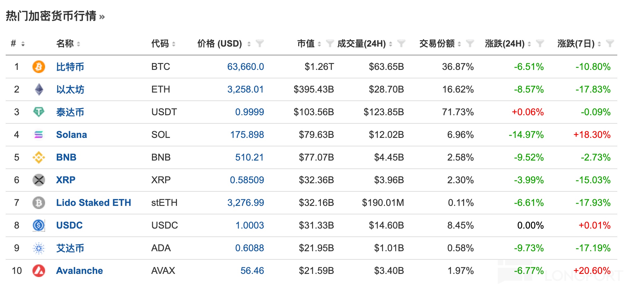
Task: Click the Bitcoin orange coin icon
Action: (x=38, y=67)
